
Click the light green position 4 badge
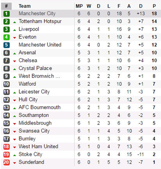[6, 37]
